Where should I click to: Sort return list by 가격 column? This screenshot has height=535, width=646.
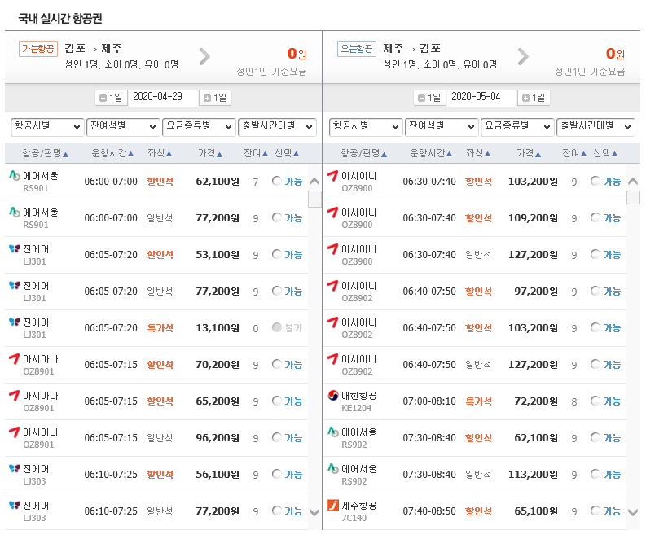click(529, 153)
